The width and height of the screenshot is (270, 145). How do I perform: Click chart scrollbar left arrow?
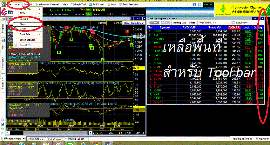click(8, 133)
